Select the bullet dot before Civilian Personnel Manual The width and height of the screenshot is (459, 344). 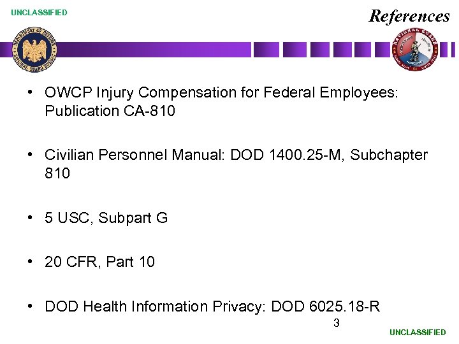coord(31,155)
